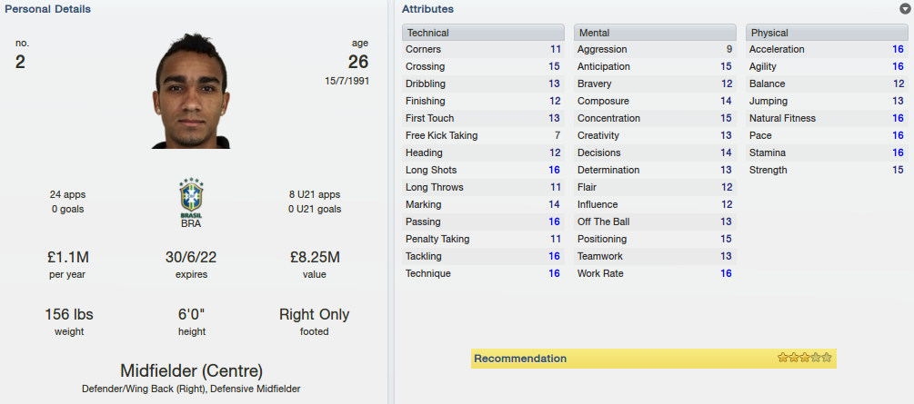Screen dimensions: 914x404
Task: Click the player face portrait
Action: tap(191, 91)
